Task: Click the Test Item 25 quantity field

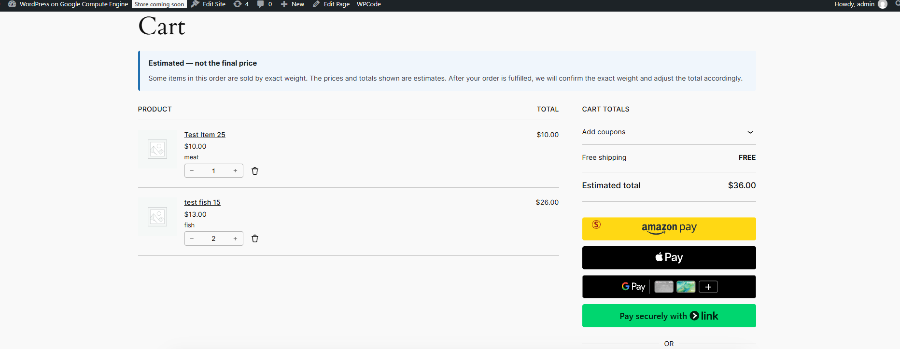Action: click(213, 171)
